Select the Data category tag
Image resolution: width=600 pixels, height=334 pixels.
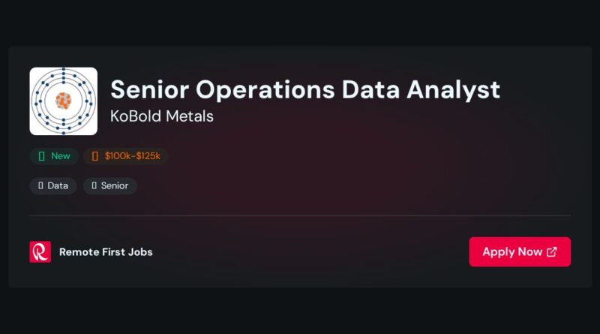[x=53, y=186]
